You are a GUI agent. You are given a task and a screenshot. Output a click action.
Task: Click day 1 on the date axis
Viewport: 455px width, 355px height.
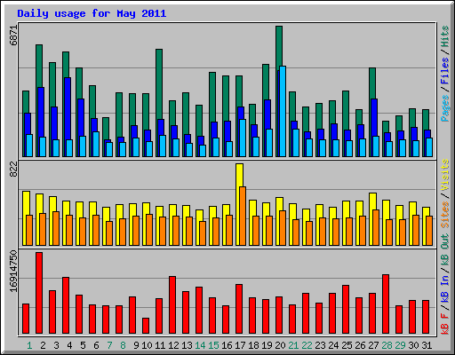29,345
